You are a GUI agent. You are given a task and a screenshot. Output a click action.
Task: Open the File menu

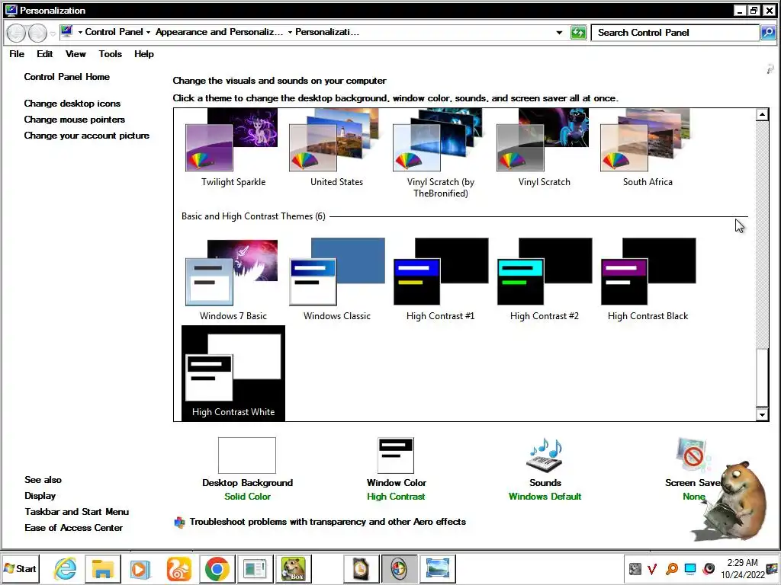(17, 54)
